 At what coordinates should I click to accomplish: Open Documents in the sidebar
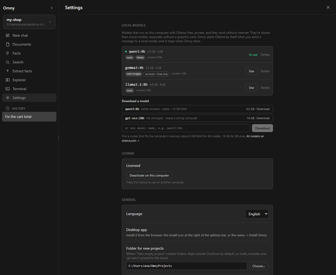click(x=29, y=44)
